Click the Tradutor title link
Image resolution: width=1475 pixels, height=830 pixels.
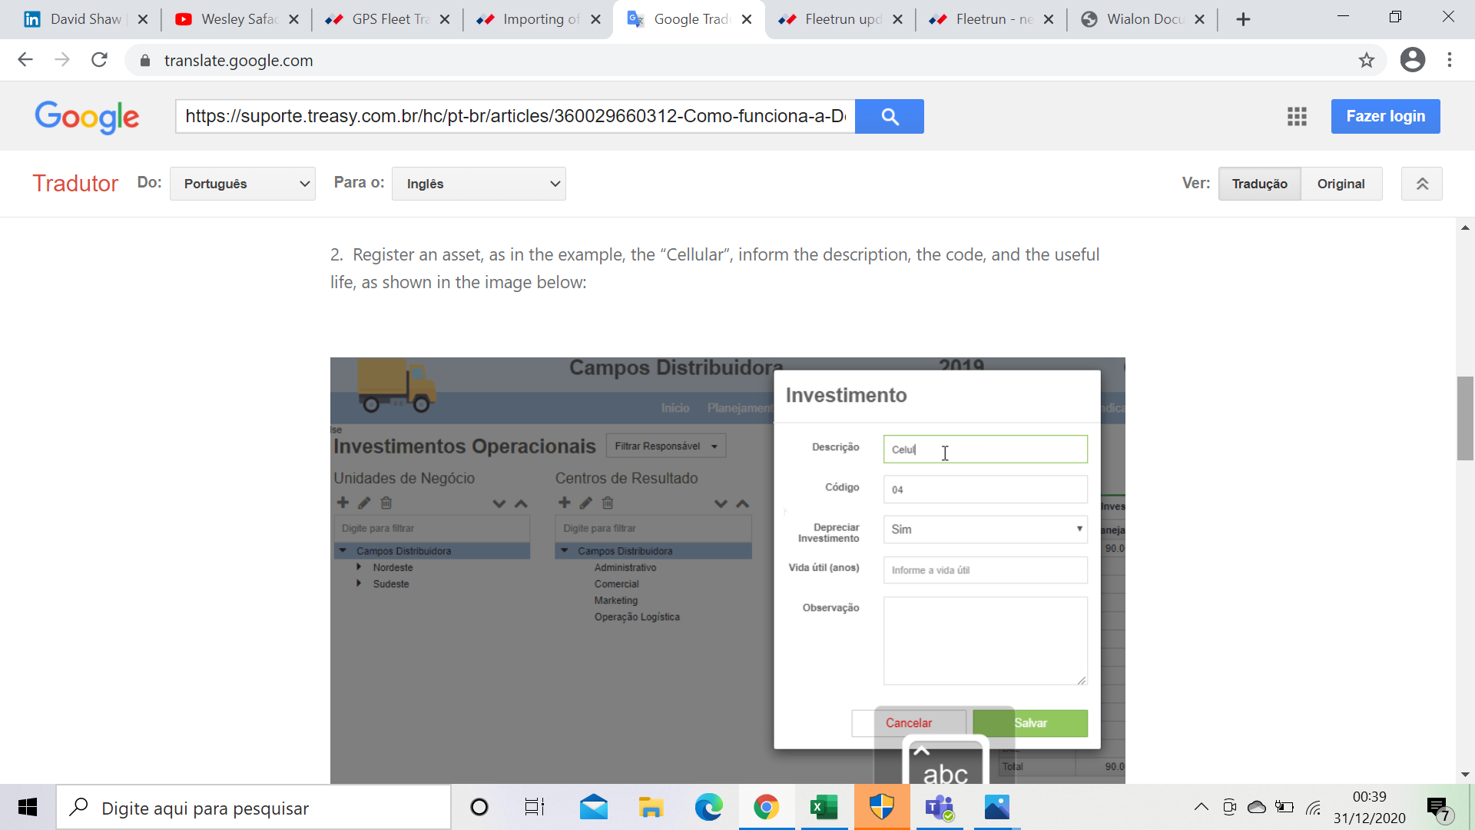(75, 184)
